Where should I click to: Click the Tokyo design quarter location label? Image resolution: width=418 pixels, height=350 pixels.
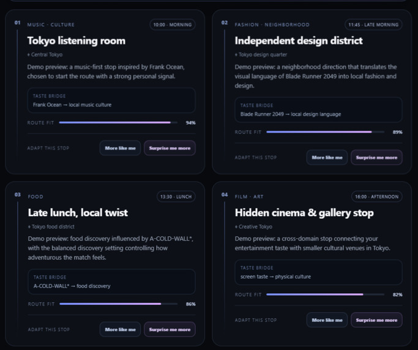pyautogui.click(x=261, y=54)
